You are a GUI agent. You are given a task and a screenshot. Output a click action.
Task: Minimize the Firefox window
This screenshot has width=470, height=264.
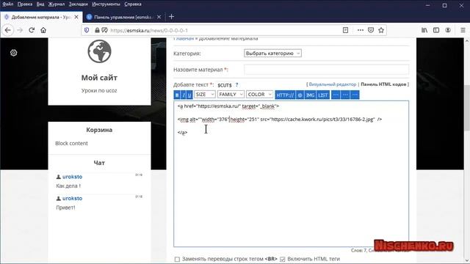pos(427,5)
